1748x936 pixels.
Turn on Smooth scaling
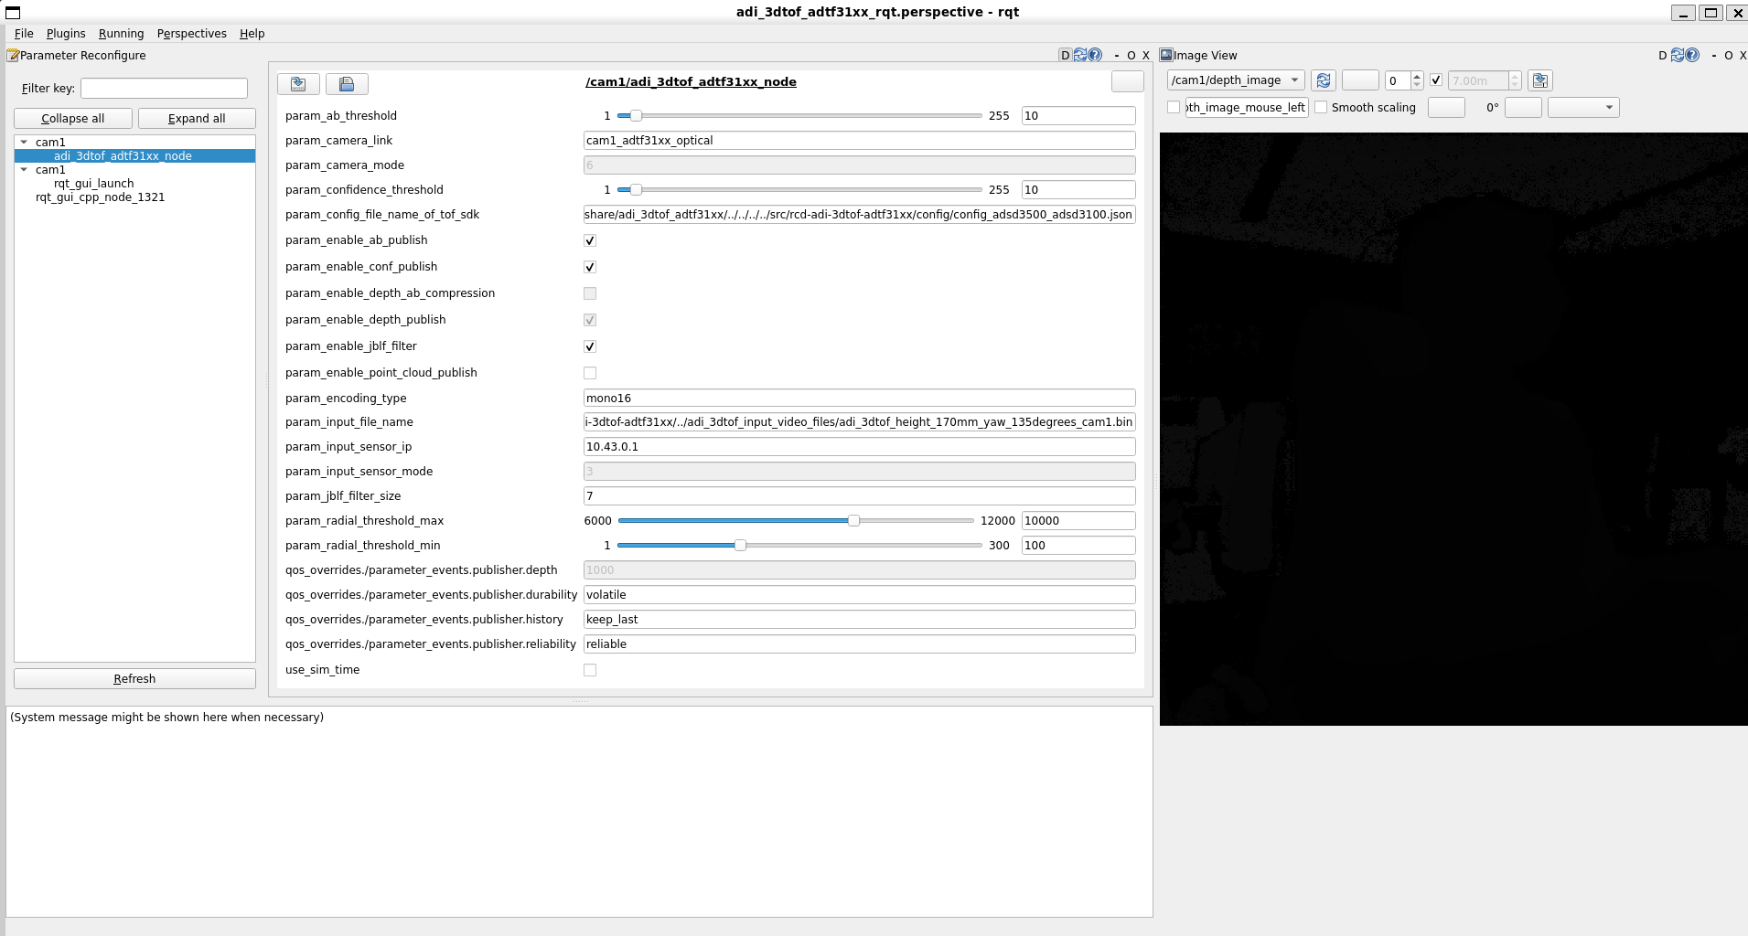(x=1321, y=107)
